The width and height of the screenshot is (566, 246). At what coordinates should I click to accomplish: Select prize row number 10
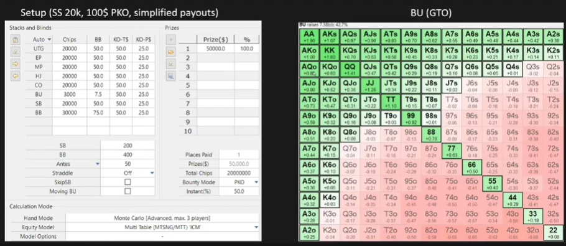coord(188,131)
